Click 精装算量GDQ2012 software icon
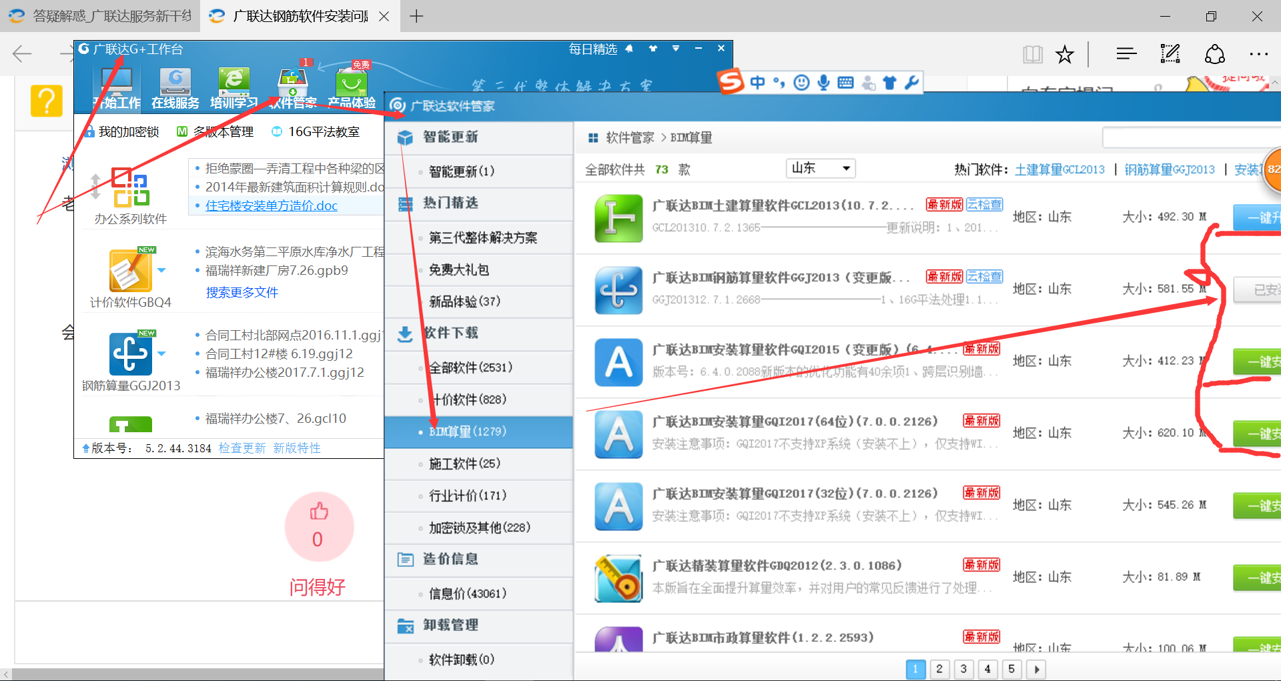Image resolution: width=1281 pixels, height=681 pixels. click(x=618, y=578)
